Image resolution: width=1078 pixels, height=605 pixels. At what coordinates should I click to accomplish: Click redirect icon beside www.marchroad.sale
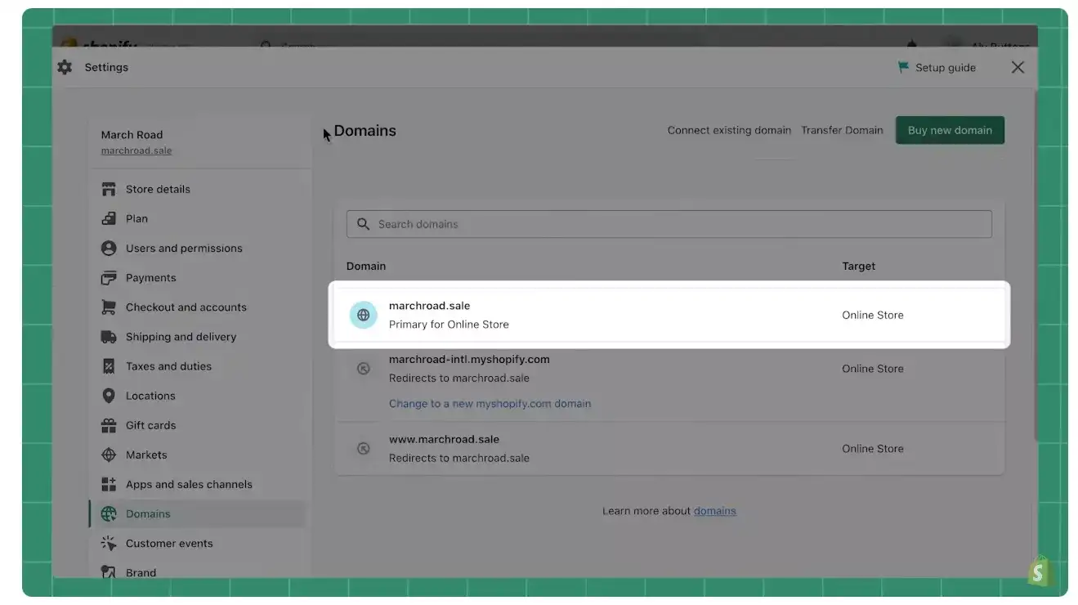364,449
